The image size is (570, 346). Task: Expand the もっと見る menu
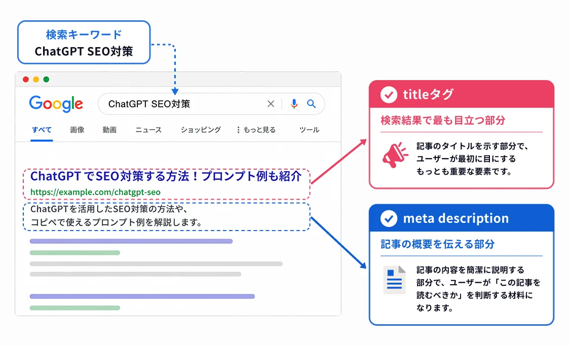(x=256, y=130)
